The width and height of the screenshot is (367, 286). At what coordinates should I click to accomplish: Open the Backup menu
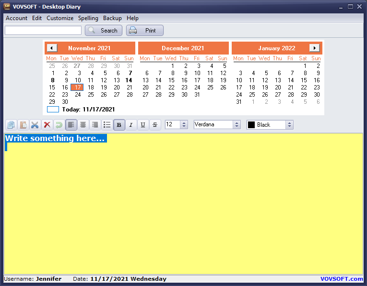112,18
